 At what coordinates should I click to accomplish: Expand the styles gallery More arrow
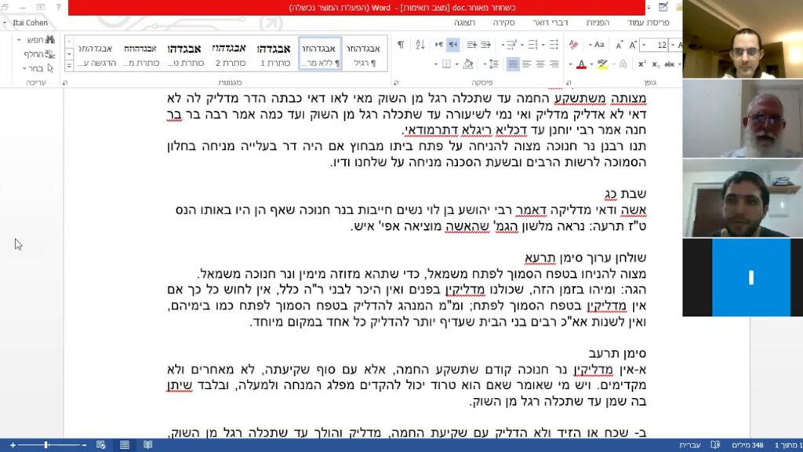click(69, 66)
